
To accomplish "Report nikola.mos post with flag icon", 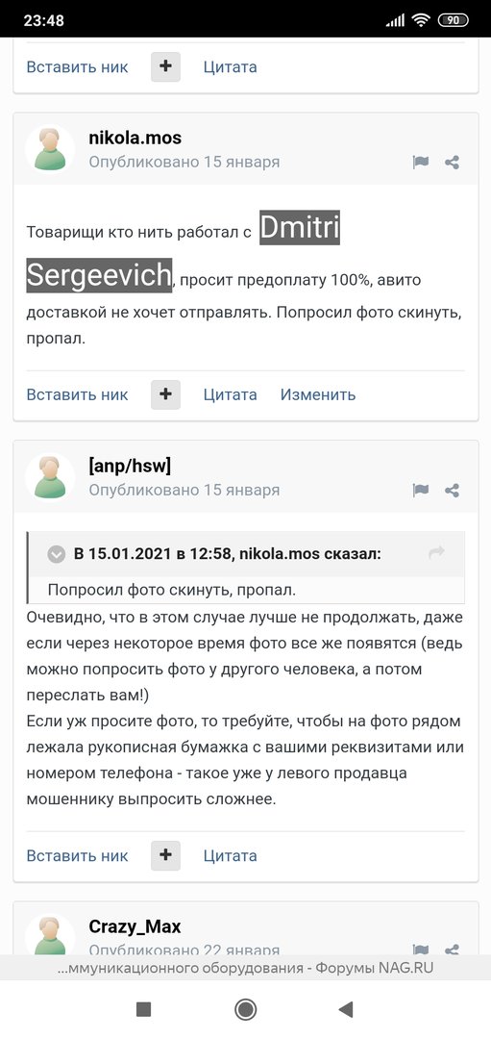I will [420, 162].
